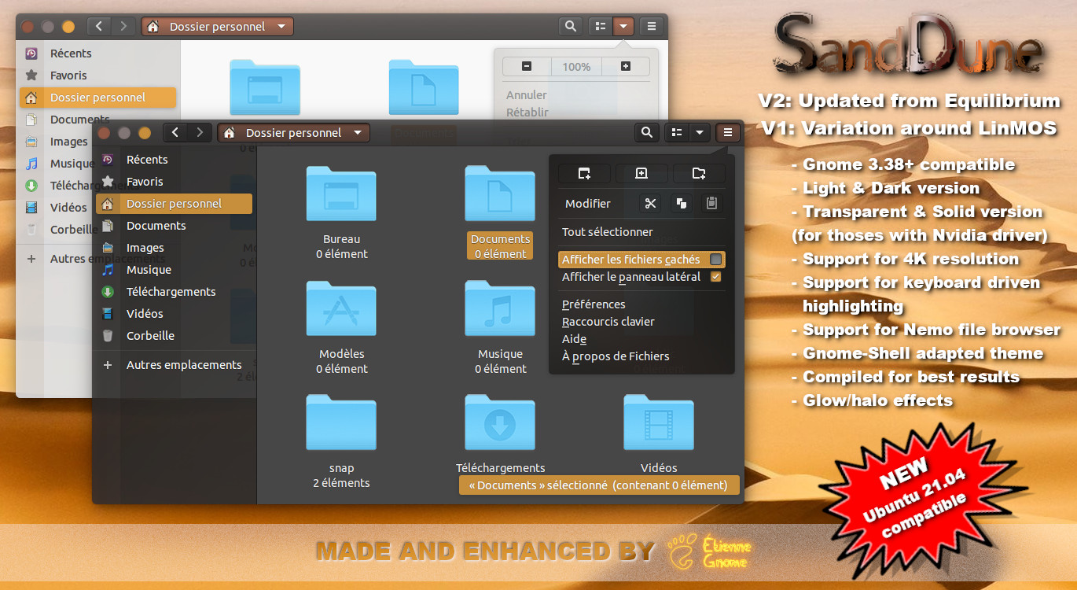Open the snap folder icon

(341, 422)
